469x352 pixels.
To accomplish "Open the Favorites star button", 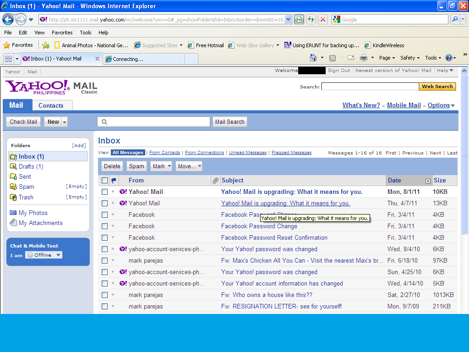I will click(18, 45).
